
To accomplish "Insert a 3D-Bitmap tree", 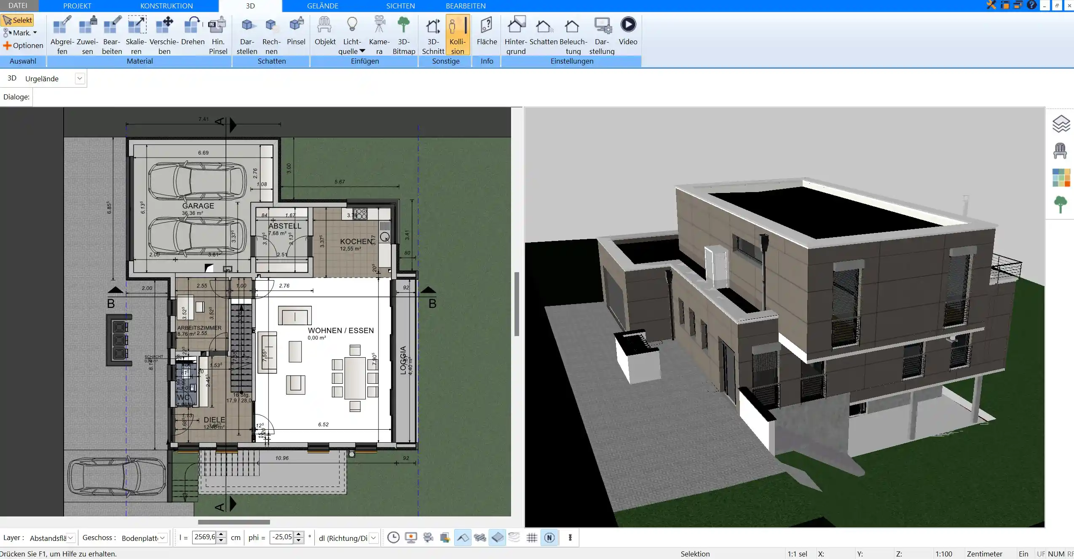I will tap(404, 35).
